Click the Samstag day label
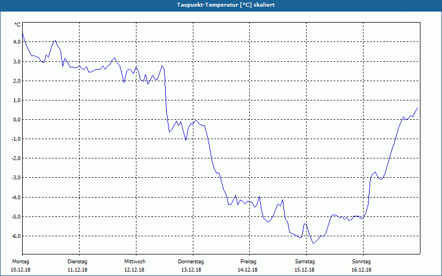The image size is (442, 276). 305,262
